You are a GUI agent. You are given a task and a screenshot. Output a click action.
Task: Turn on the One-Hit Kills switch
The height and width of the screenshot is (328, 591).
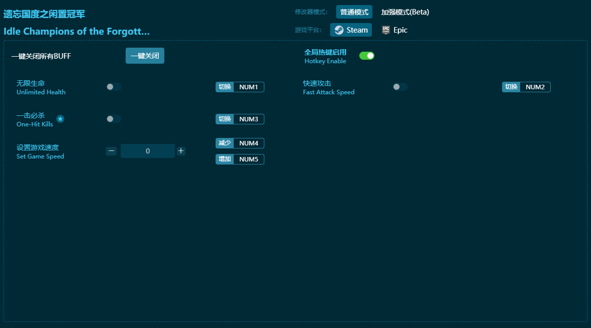[114, 119]
